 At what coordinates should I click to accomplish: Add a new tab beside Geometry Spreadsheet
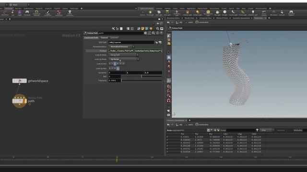(189, 120)
